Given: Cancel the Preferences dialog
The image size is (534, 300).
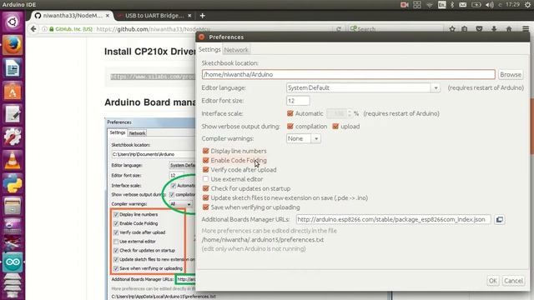Looking at the screenshot, I should tap(513, 281).
